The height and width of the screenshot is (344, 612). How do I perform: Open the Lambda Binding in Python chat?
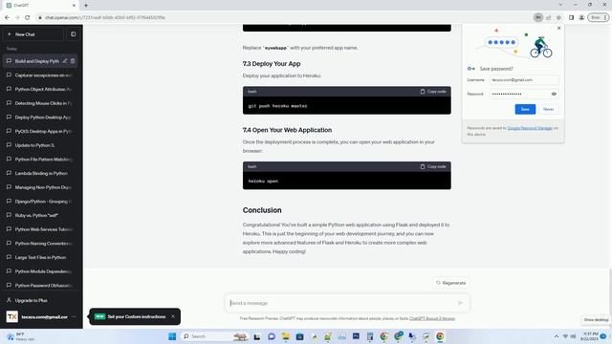click(40, 173)
